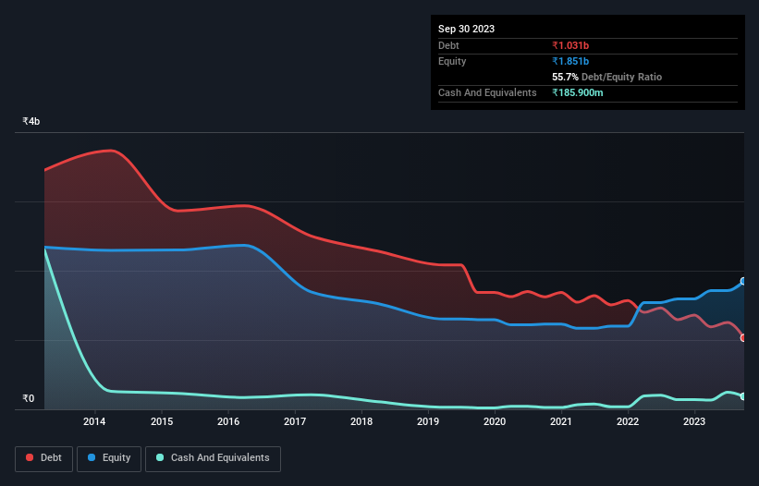Screen dimensions: 759x486
Task: Click the blue Equity legend dot
Action: [x=92, y=457]
